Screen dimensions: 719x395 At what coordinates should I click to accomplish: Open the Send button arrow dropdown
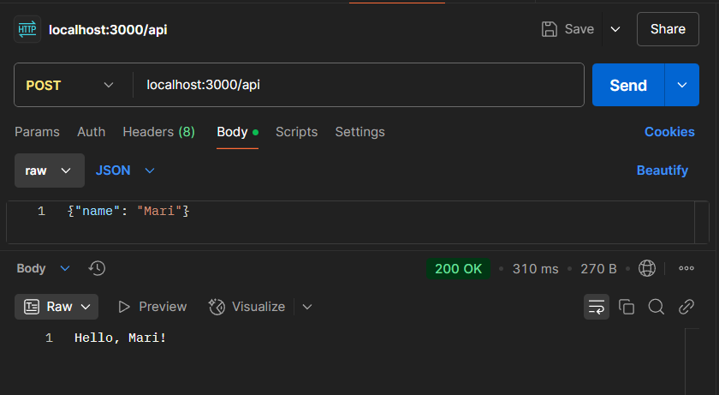[682, 86]
